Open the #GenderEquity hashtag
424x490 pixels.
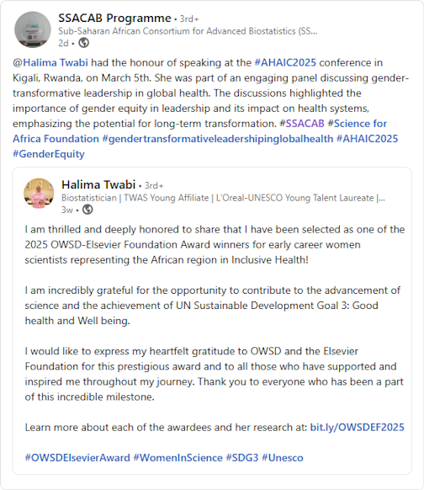click(x=49, y=154)
